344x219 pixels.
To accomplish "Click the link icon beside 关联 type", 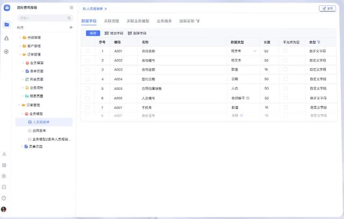I will [241, 115].
